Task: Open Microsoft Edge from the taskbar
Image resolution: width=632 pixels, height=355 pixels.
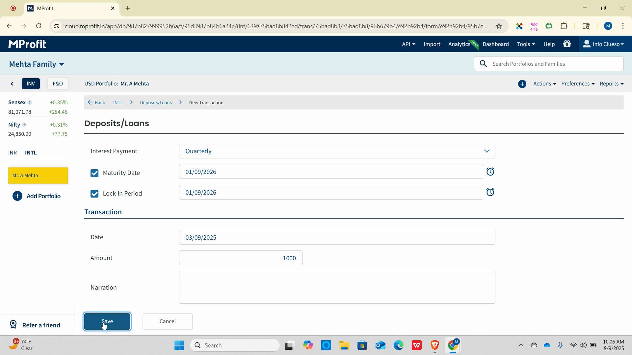Action: [x=398, y=345]
